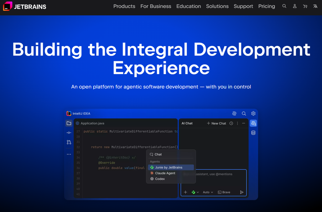Open the chat history clock icon
Screen dimensions: 322x212
[x=231, y=123]
